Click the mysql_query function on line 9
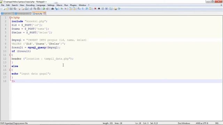Image resolution: width=223 pixels, height=125 pixels. [x=37, y=48]
